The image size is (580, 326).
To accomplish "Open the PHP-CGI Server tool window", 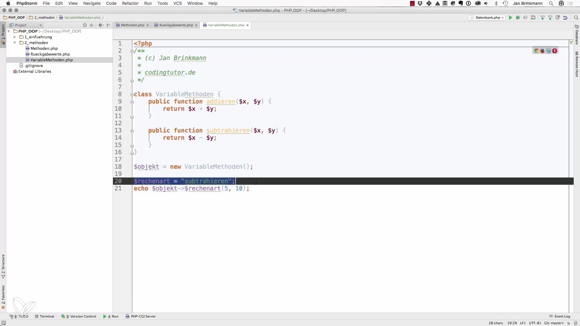I will pos(141,316).
